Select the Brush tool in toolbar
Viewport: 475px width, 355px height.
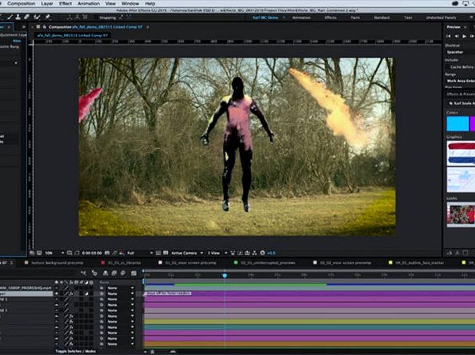click(x=9, y=17)
